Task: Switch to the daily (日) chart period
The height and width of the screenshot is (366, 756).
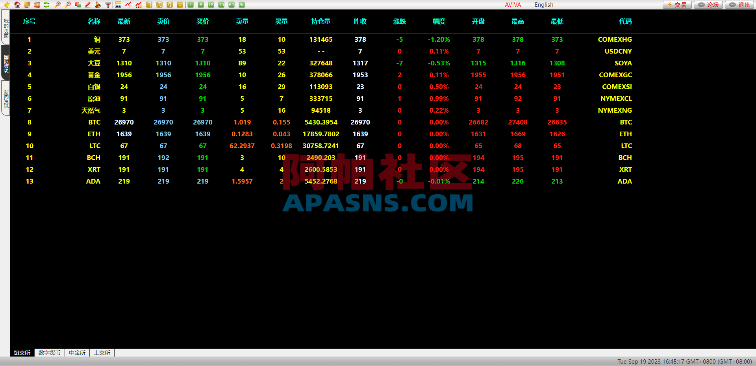Action: (149, 5)
